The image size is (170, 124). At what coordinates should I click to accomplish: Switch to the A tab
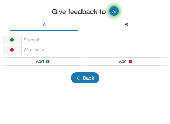44,25
